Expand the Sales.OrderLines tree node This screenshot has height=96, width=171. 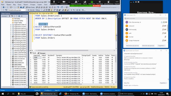click(11, 63)
